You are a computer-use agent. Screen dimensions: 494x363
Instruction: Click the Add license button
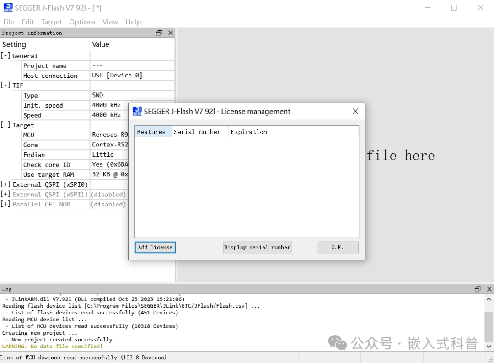(x=155, y=247)
